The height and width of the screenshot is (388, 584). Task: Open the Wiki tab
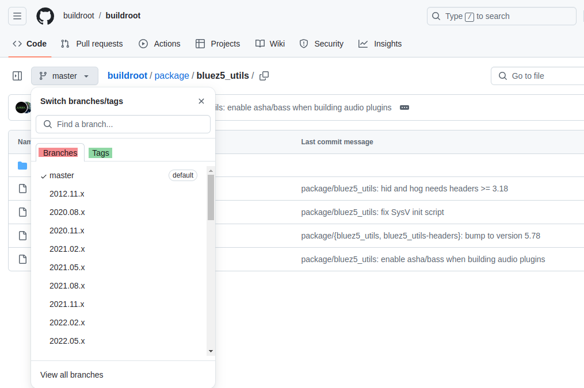(270, 44)
